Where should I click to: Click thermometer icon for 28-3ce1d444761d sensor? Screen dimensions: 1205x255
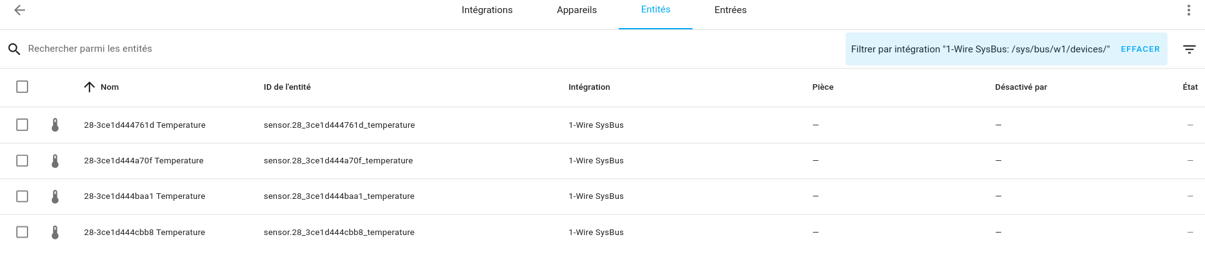[55, 125]
